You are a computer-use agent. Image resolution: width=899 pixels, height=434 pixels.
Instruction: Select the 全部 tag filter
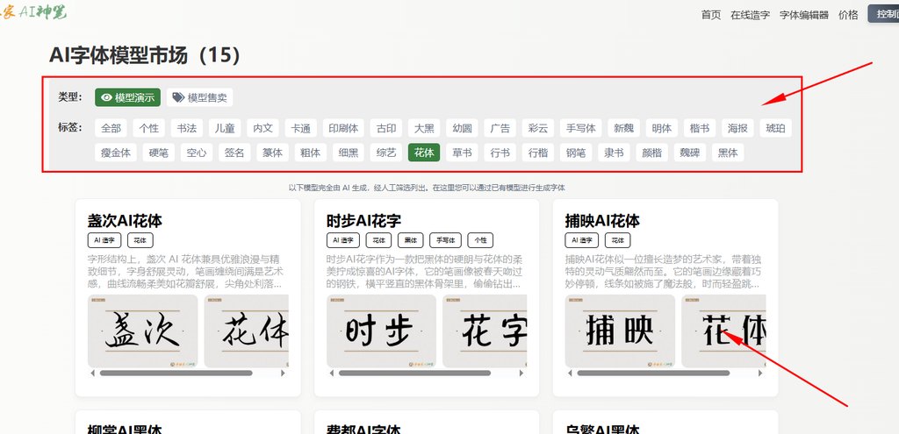[111, 128]
